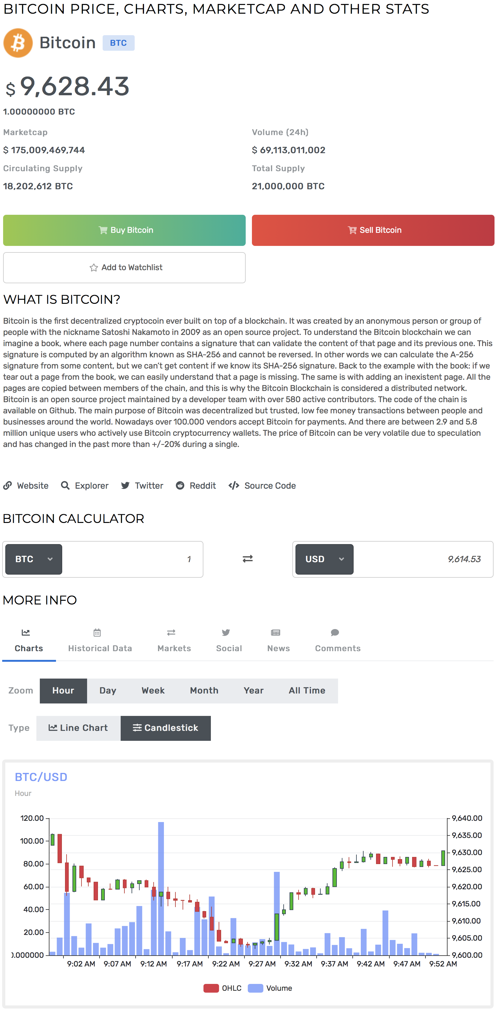Expand the USD currency dropdown

[x=324, y=559]
